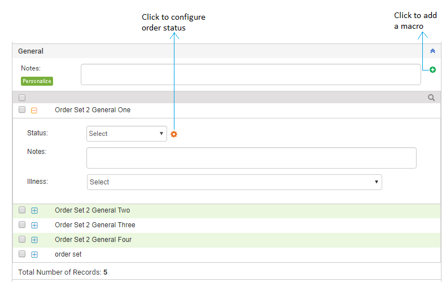
Task: Check the 'order set' row checkbox
Action: 22,254
